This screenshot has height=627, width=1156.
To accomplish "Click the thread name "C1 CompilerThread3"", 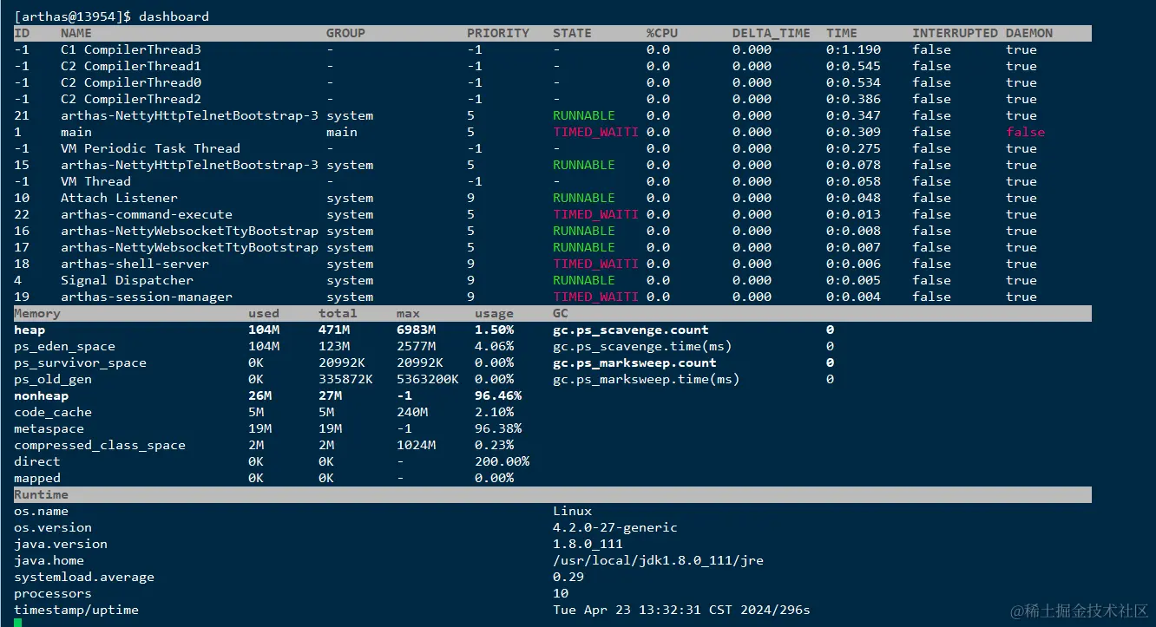I will pyautogui.click(x=131, y=49).
